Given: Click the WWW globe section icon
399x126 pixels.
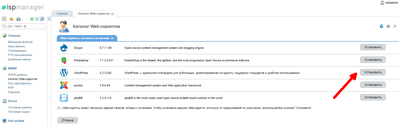Looking at the screenshot, I should 4,68.
